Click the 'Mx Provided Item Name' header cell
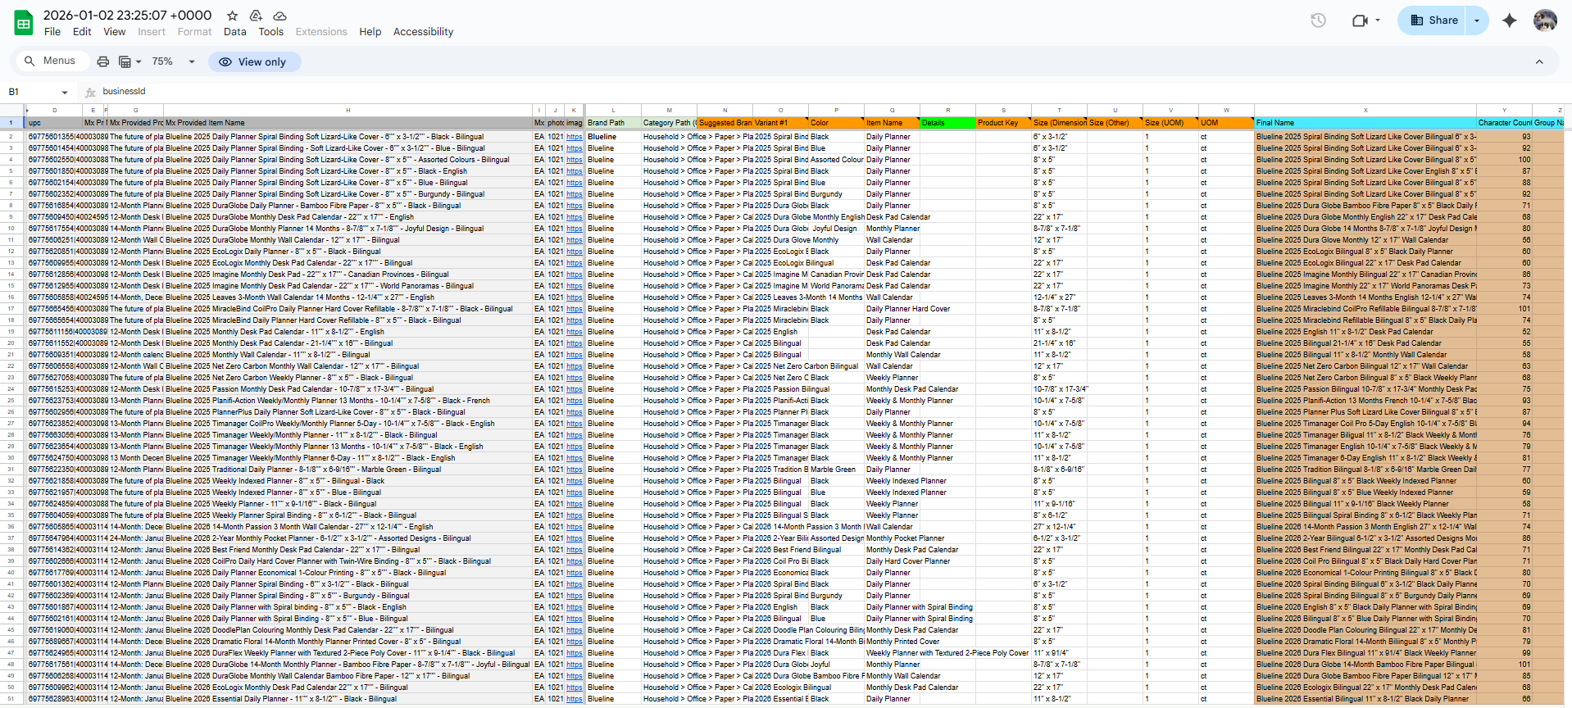This screenshot has height=708, width=1572. (348, 123)
